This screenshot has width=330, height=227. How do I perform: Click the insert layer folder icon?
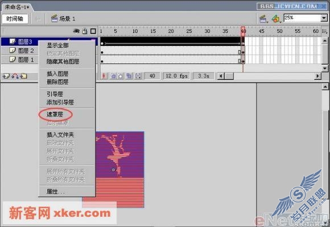click(x=23, y=76)
